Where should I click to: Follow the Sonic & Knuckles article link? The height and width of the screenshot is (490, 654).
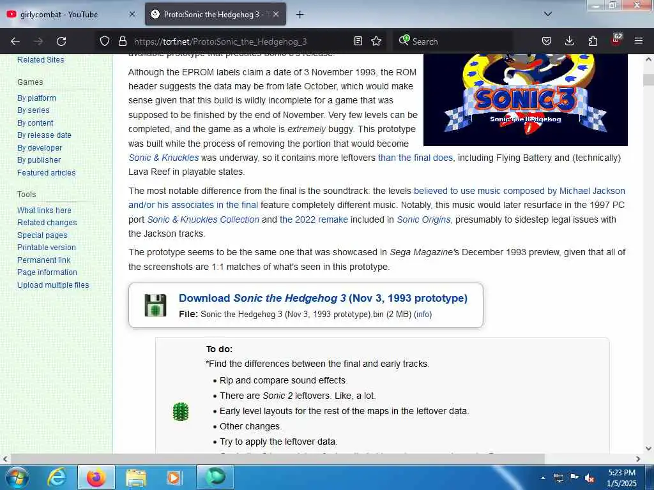[163, 158]
